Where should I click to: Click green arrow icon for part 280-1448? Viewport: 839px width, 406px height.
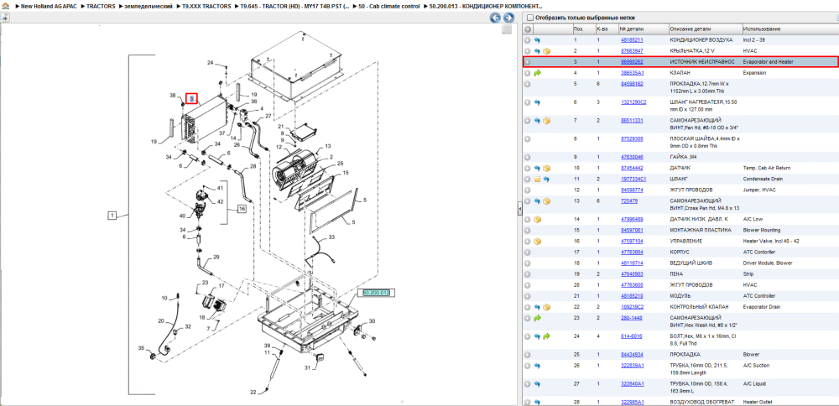pos(537,318)
